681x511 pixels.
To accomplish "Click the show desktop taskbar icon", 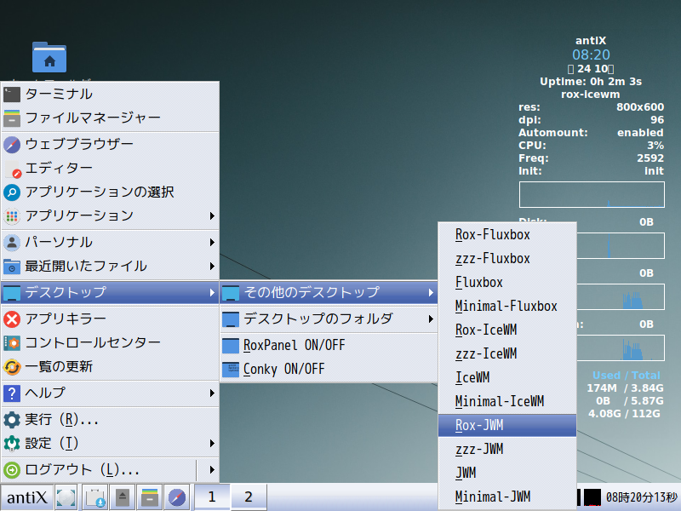I will (x=66, y=497).
